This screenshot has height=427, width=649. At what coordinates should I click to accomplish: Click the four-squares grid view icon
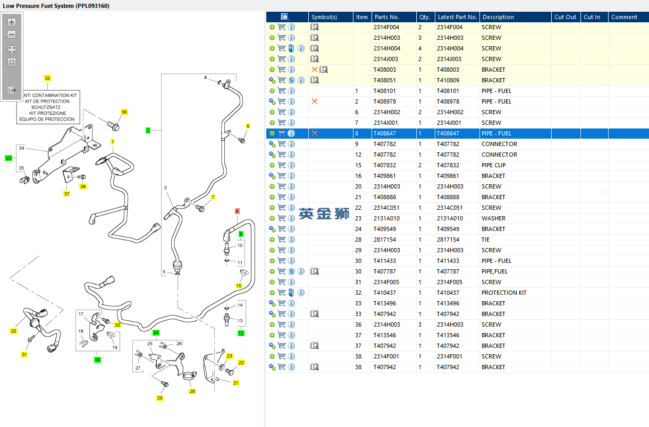click(12, 50)
